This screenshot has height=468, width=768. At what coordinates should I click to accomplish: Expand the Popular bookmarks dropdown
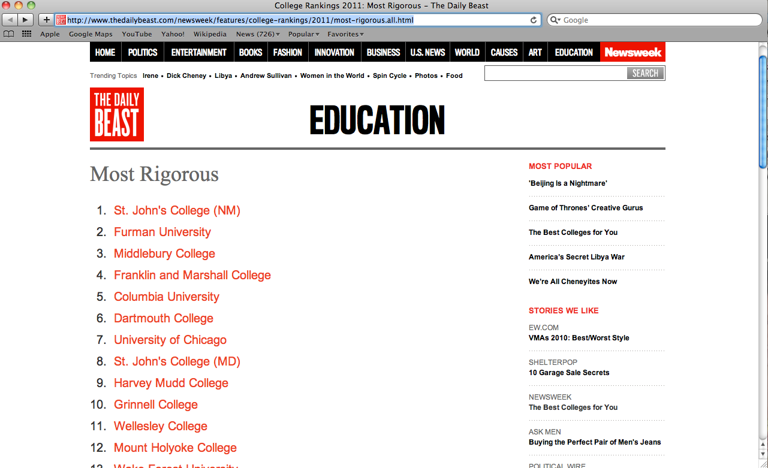tap(303, 34)
